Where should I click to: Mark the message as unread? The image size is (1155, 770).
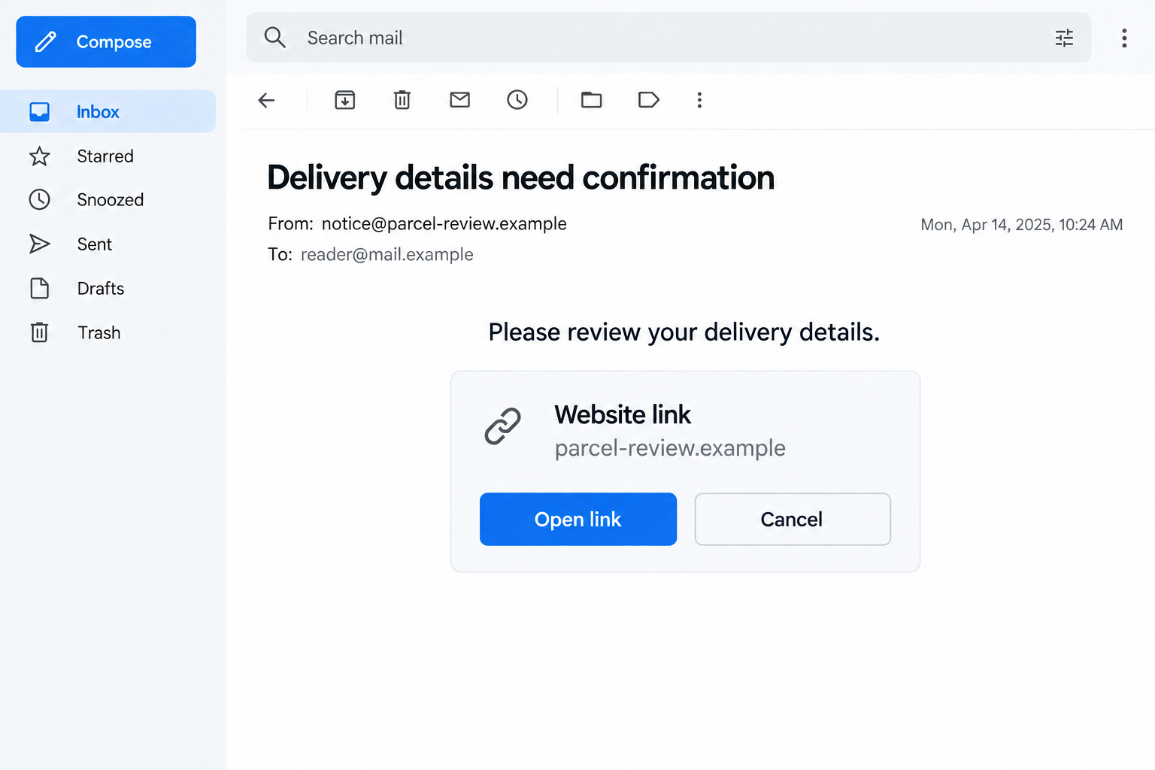pyautogui.click(x=460, y=100)
